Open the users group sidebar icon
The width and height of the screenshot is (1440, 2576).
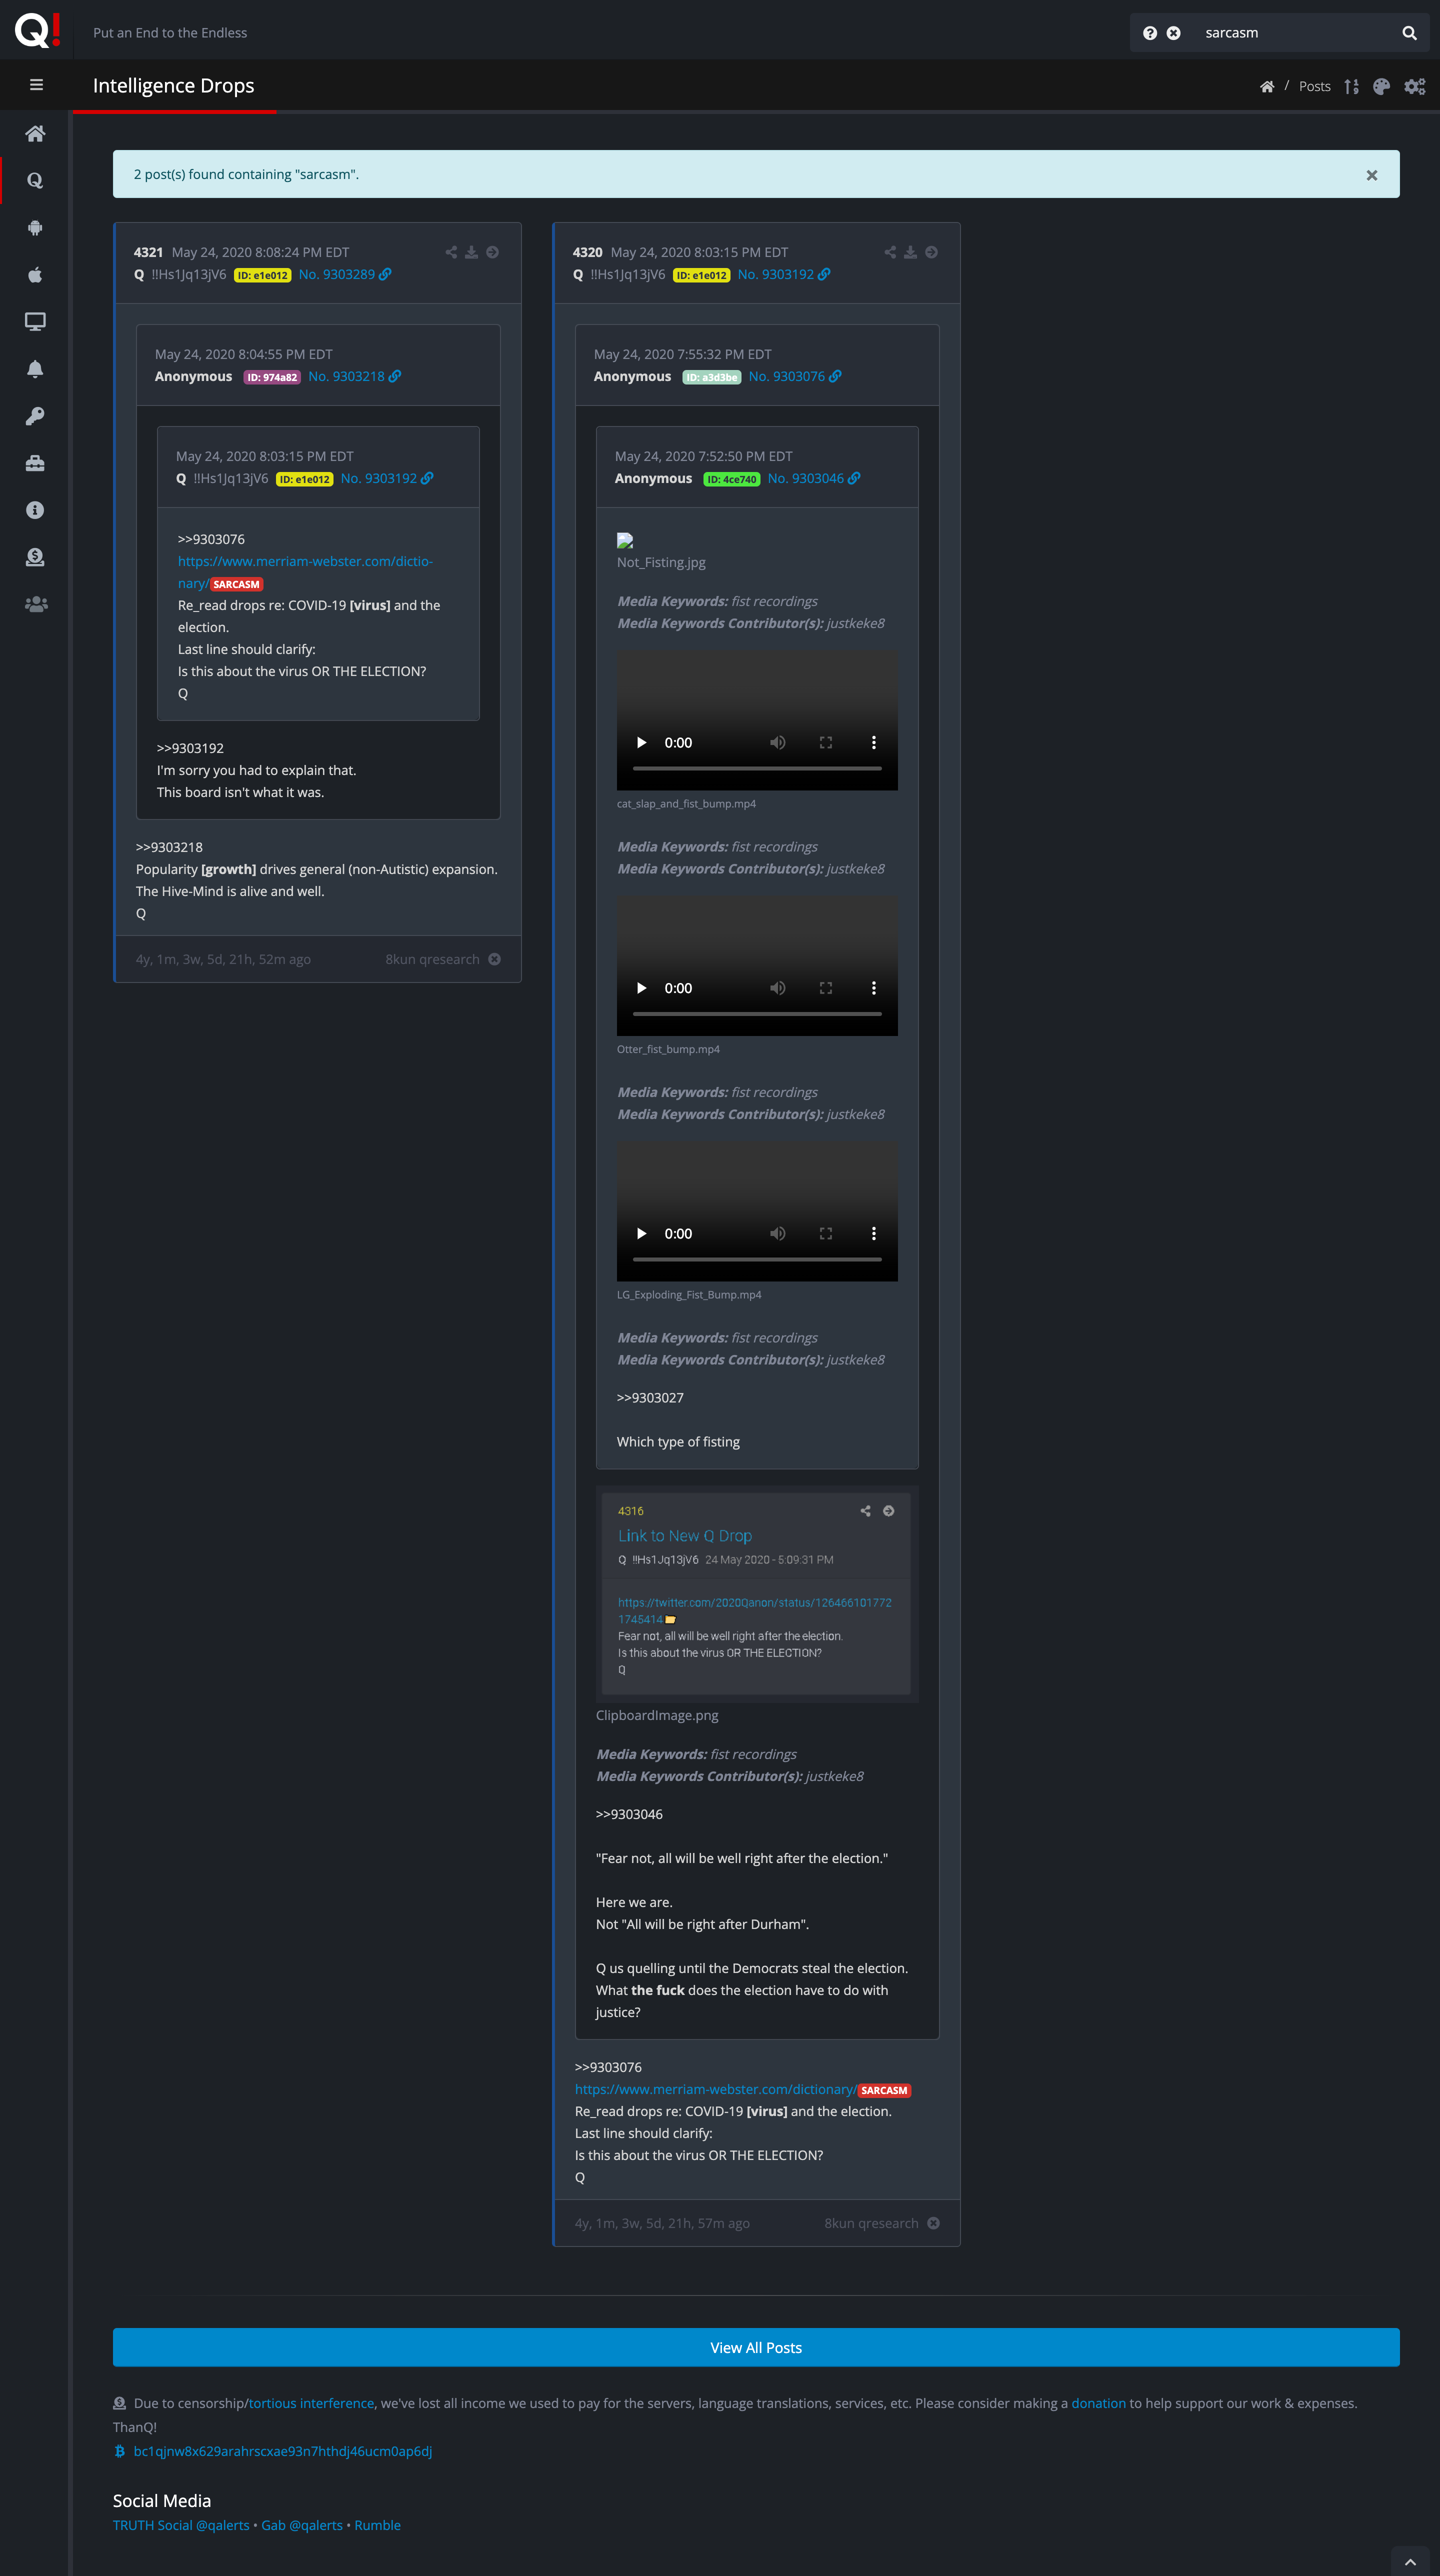(x=35, y=604)
